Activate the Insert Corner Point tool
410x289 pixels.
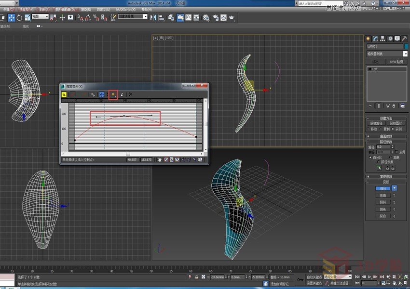pyautogui.click(x=113, y=94)
